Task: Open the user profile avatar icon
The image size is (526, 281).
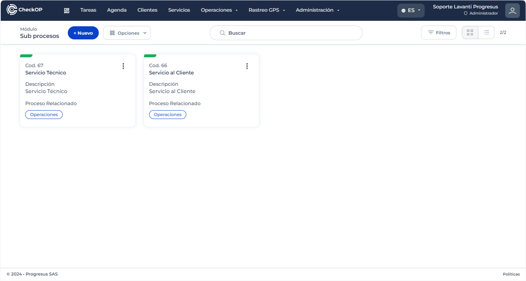Action: [512, 11]
